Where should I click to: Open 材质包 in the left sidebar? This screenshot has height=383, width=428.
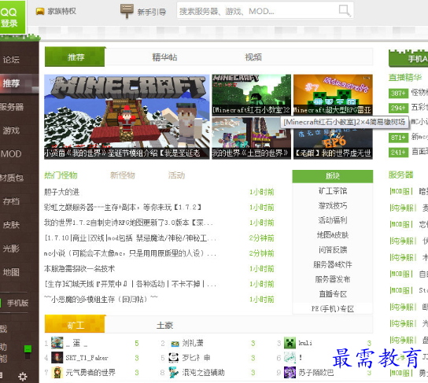coord(11,178)
